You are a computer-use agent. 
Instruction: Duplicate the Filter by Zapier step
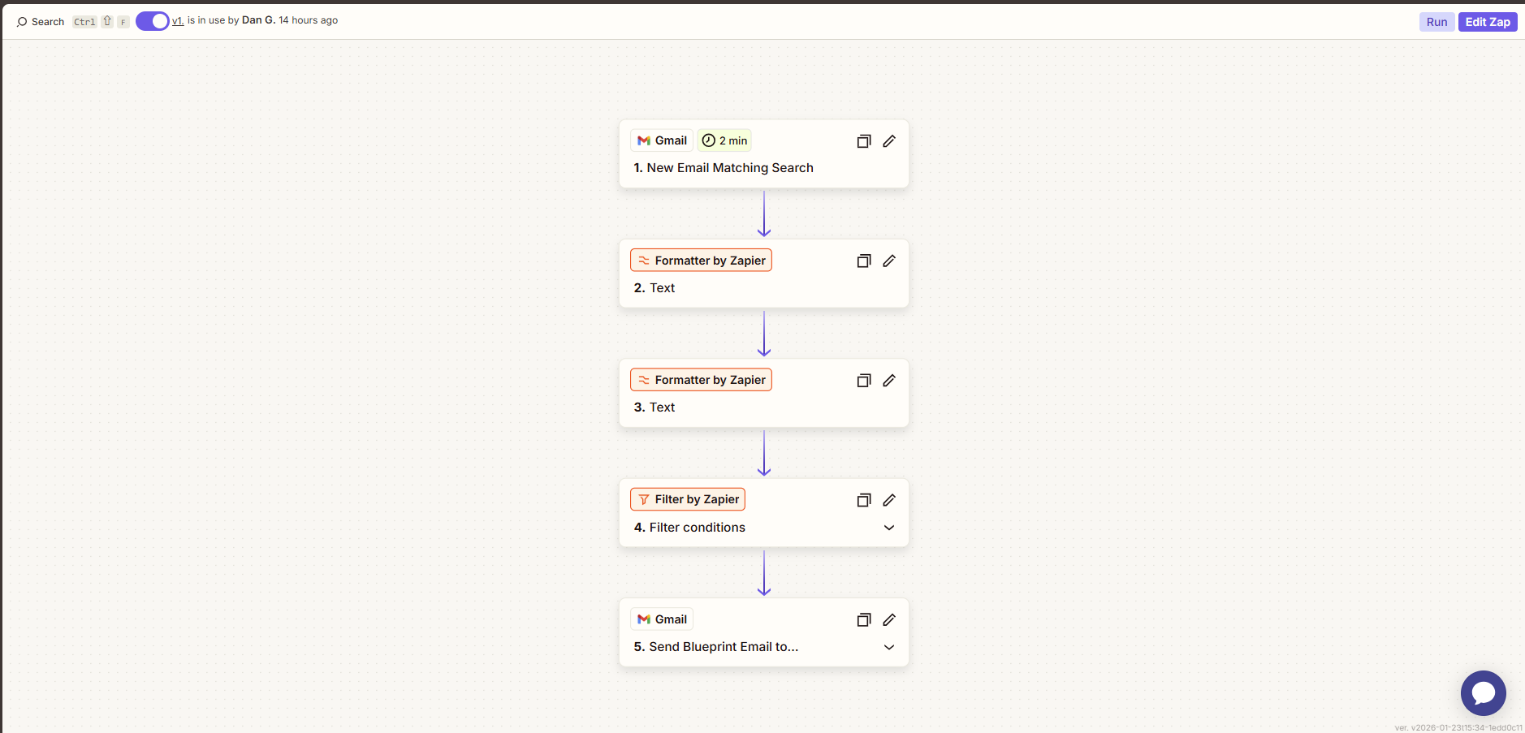coord(864,500)
